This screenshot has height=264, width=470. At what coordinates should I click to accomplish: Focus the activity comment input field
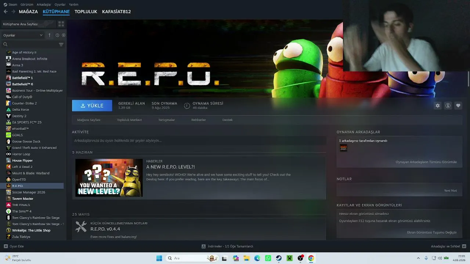199,141
